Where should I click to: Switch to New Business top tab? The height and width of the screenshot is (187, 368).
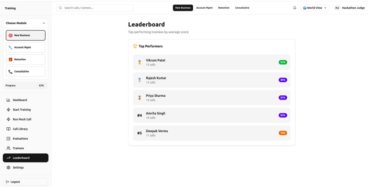(183, 8)
